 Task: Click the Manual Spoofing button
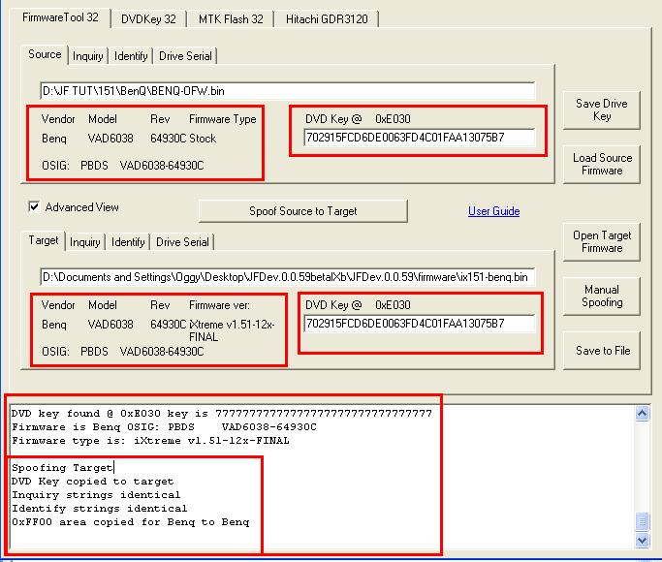(x=601, y=296)
